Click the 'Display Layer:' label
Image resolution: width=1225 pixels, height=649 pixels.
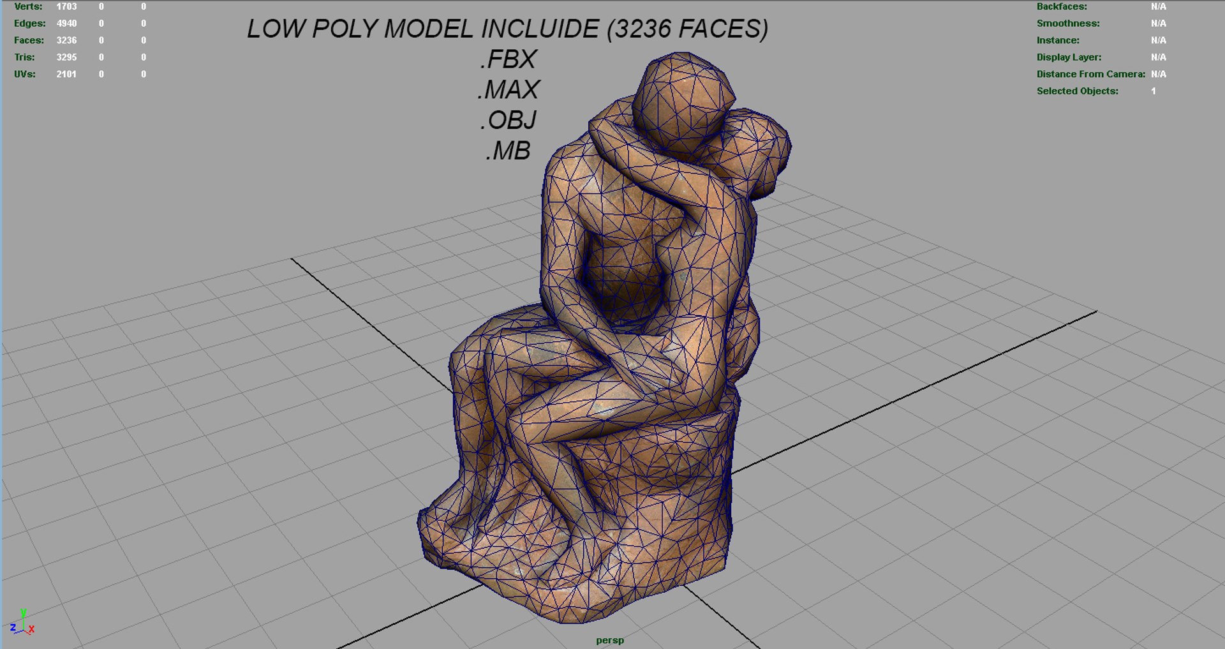(1069, 57)
